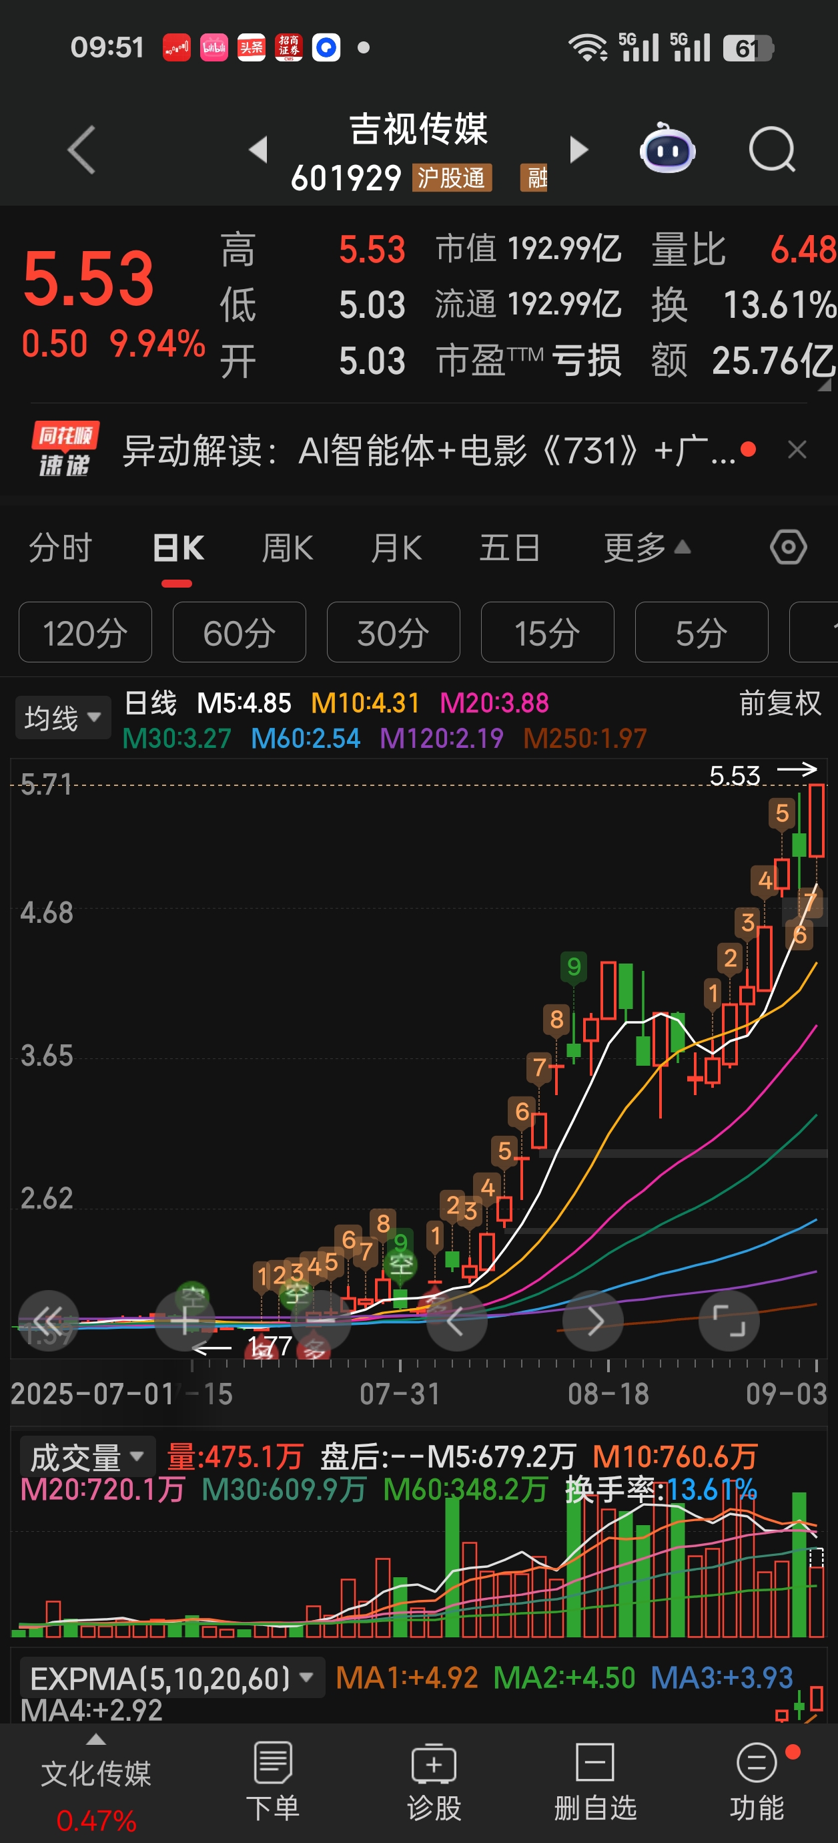Tap the 换 13.61% turnover value
Image resolution: width=838 pixels, height=1843 pixels.
tap(779, 304)
